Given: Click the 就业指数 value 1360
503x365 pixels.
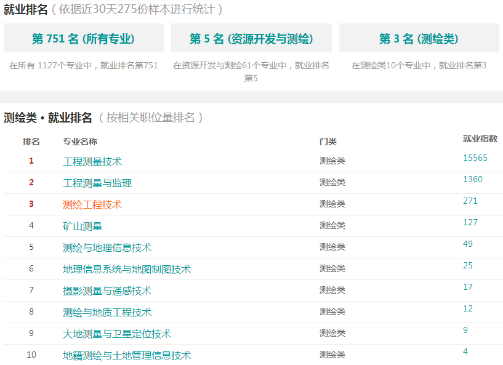Looking at the screenshot, I should (473, 179).
